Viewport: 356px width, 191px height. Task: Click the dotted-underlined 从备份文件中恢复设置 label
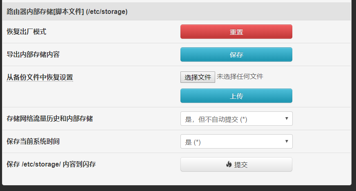[40, 78]
